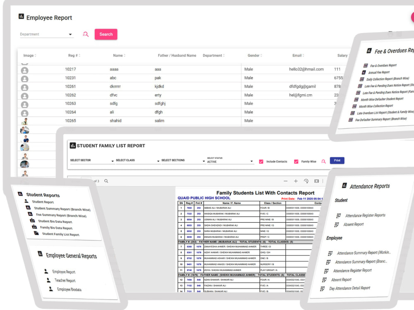Open Fee & Overdues Report link
Viewport: 414px width, 310px height.
(383, 65)
